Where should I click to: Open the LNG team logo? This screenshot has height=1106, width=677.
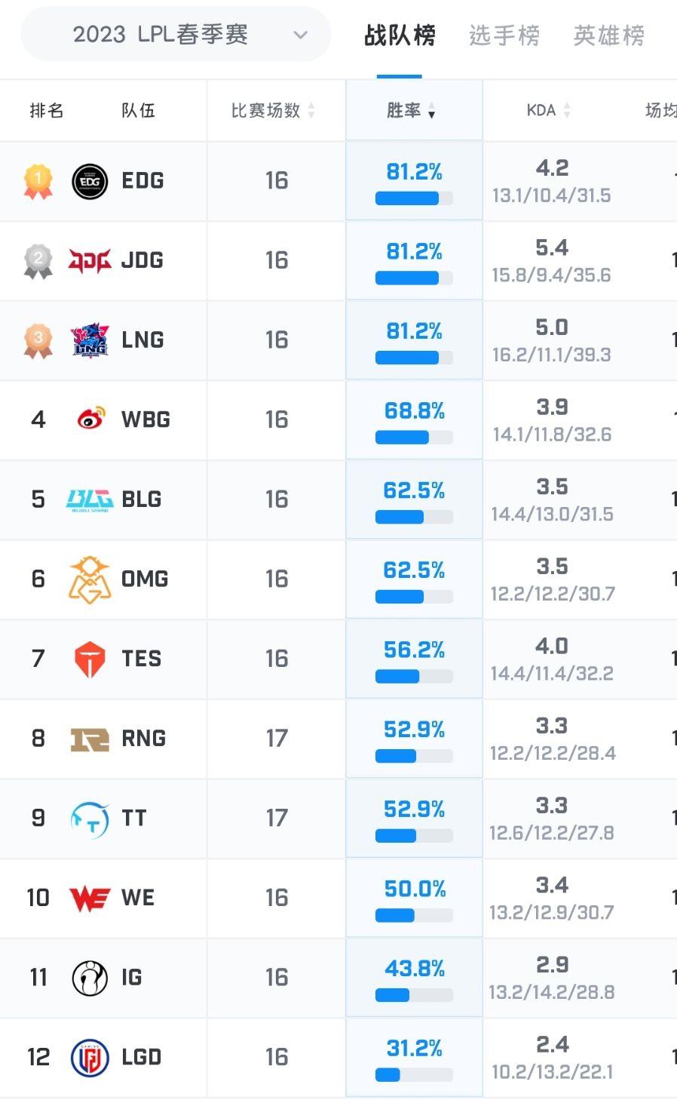click(90, 340)
